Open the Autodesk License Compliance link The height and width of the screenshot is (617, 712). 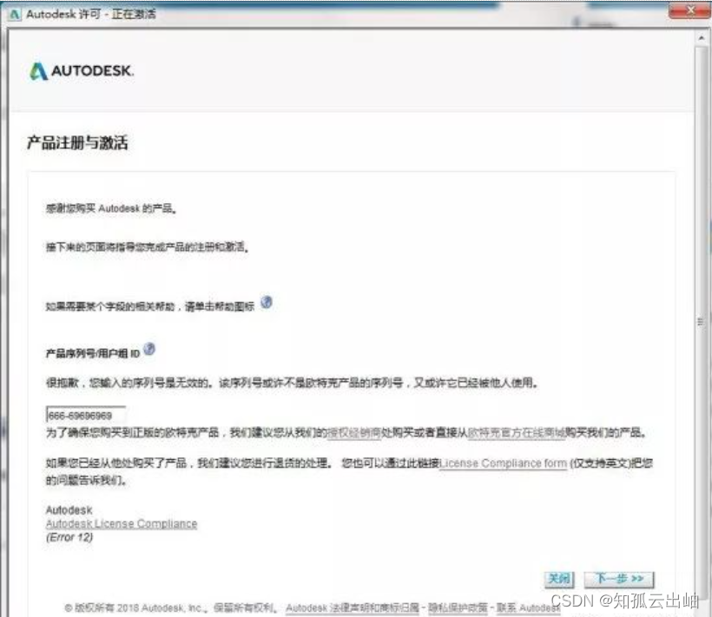click(x=122, y=523)
